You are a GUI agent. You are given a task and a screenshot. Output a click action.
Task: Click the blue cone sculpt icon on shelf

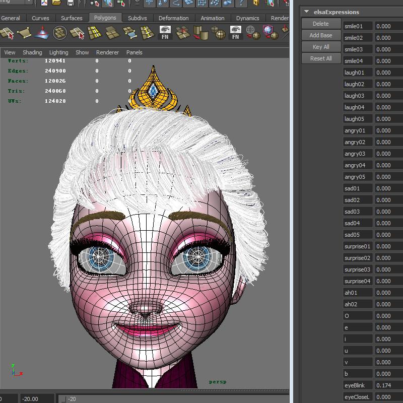coord(42,34)
